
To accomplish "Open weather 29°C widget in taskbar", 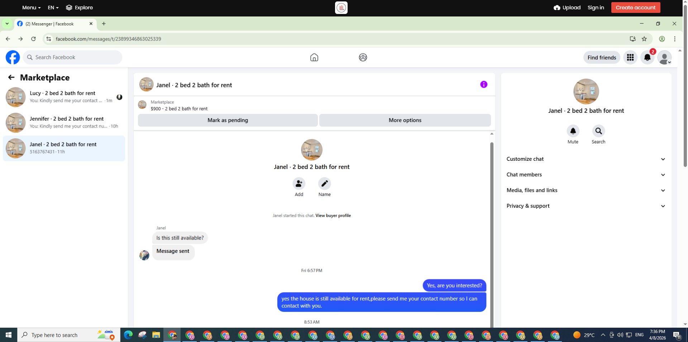I will pyautogui.click(x=584, y=335).
